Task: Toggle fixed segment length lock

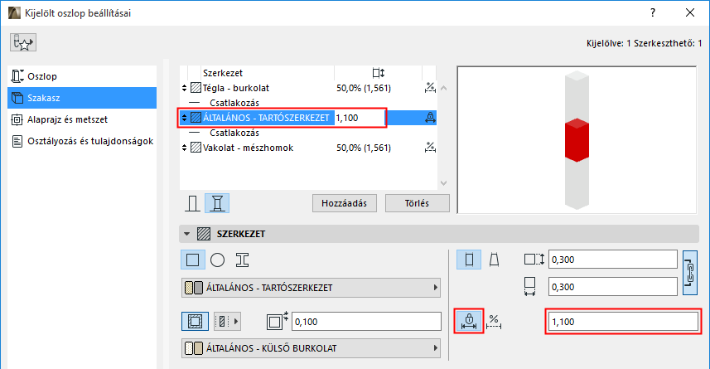Action: (469, 321)
